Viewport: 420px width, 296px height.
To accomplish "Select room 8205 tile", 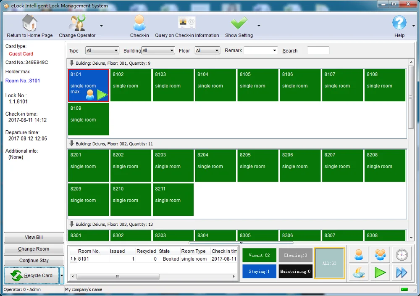I will point(257,166).
